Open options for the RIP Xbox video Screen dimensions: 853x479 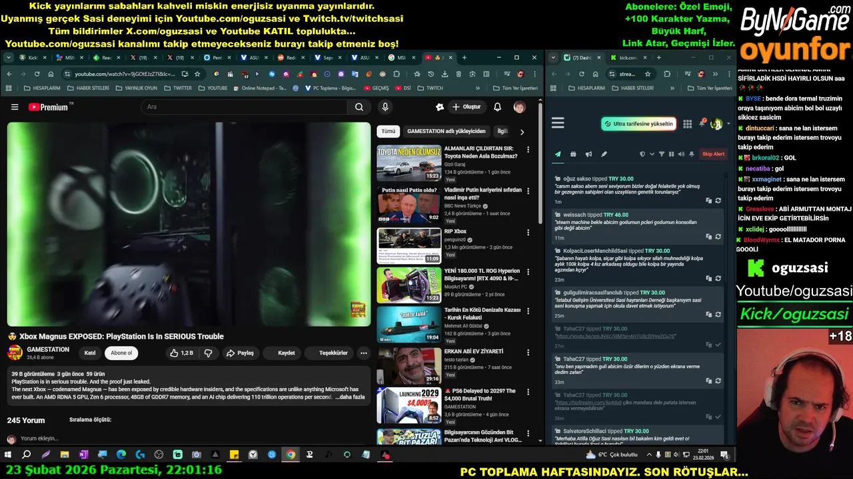(528, 233)
